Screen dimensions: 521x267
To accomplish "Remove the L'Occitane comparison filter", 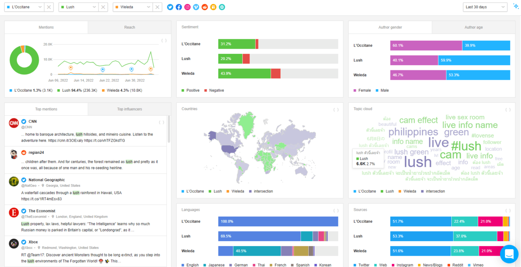I will point(49,7).
